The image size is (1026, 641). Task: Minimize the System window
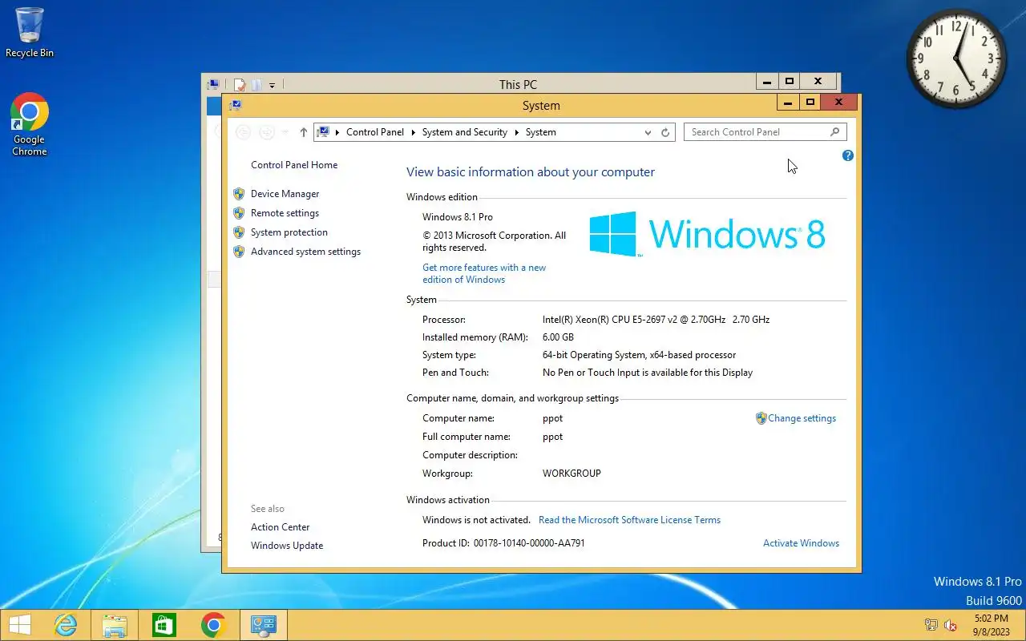[788, 103]
